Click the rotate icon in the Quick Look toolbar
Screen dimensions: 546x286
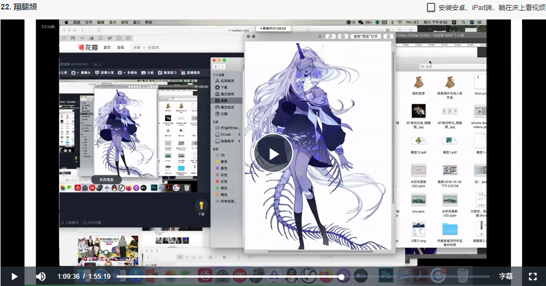point(331,36)
